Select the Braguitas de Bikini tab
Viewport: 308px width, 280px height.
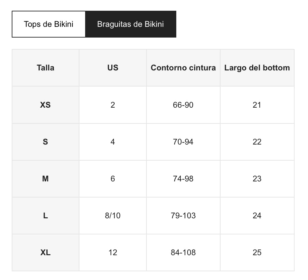tap(130, 24)
